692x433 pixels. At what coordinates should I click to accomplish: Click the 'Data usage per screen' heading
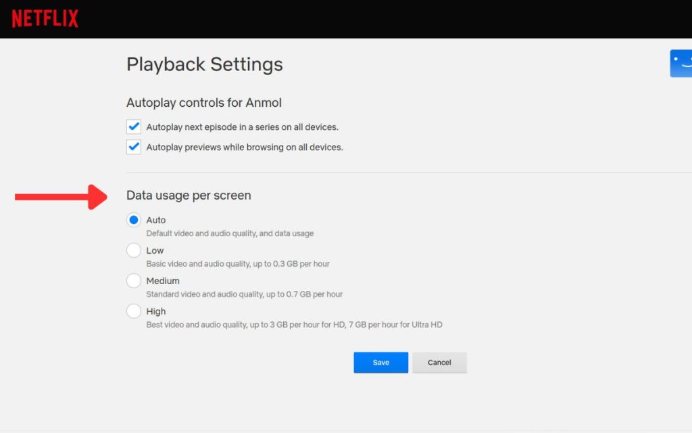189,196
